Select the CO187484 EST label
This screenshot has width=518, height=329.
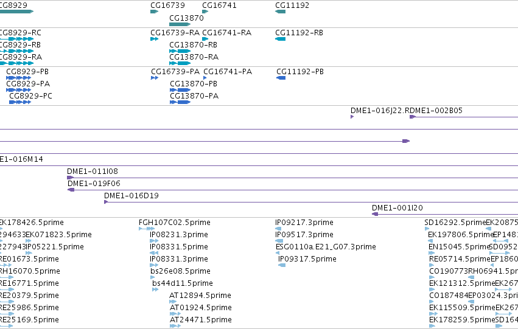click(x=449, y=296)
